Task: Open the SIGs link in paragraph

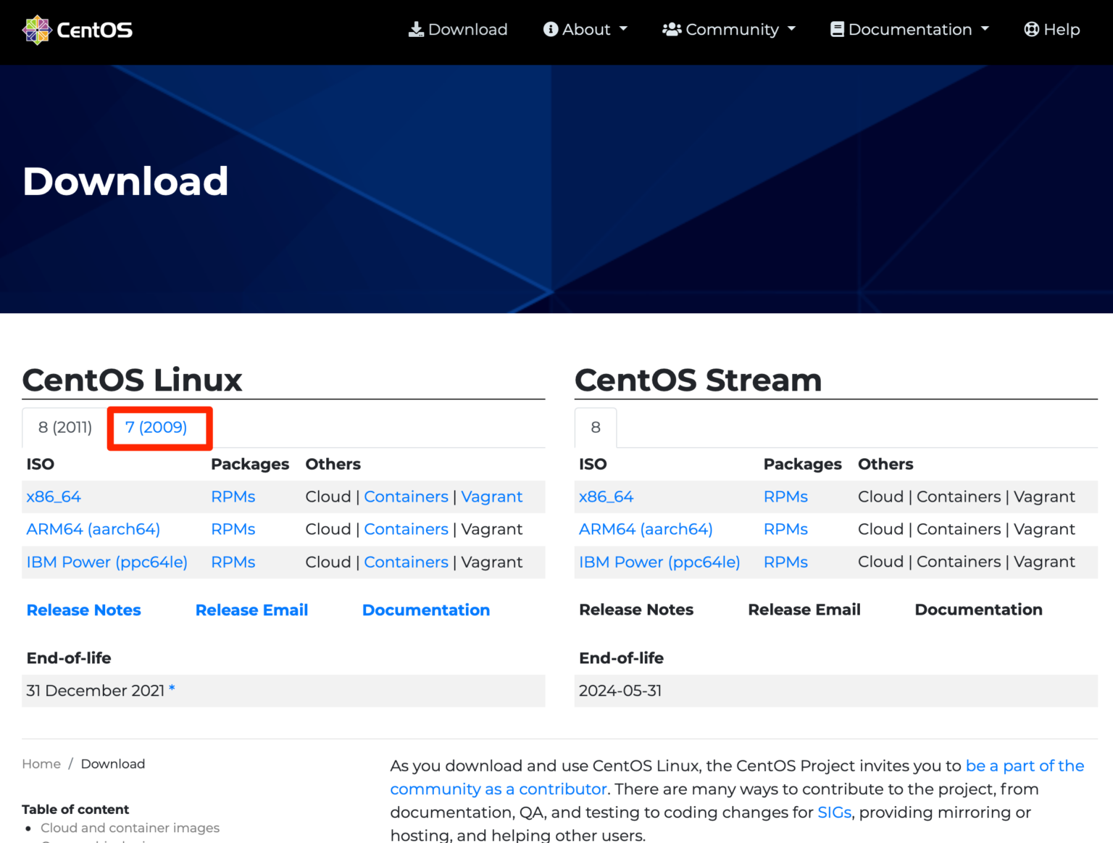Action: pos(835,813)
